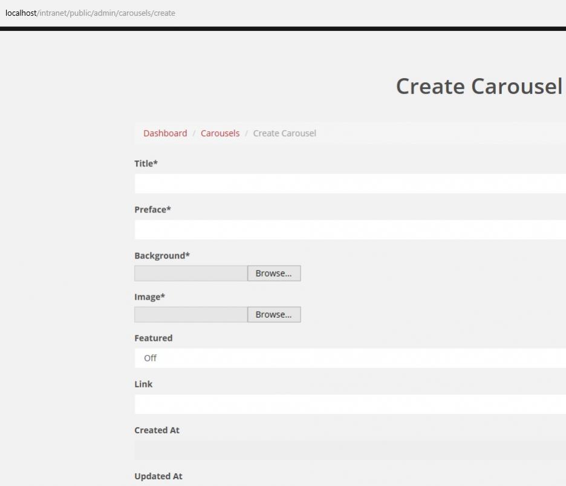Click the Created At label

point(157,430)
